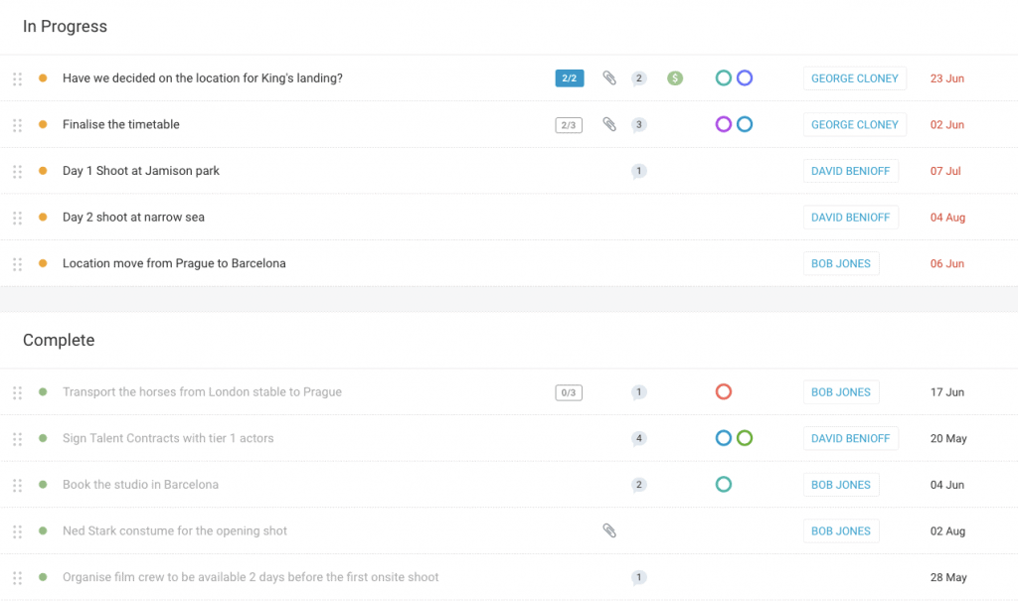Click the "4" comment badge on Sign Talent Contracts
Viewport: 1018px width, 602px height.
coord(638,438)
